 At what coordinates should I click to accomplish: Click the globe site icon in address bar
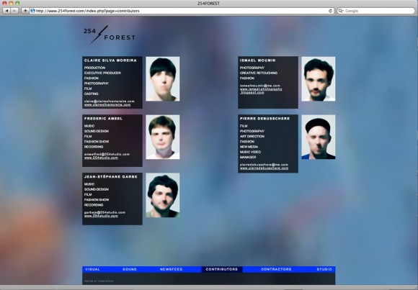[32, 11]
